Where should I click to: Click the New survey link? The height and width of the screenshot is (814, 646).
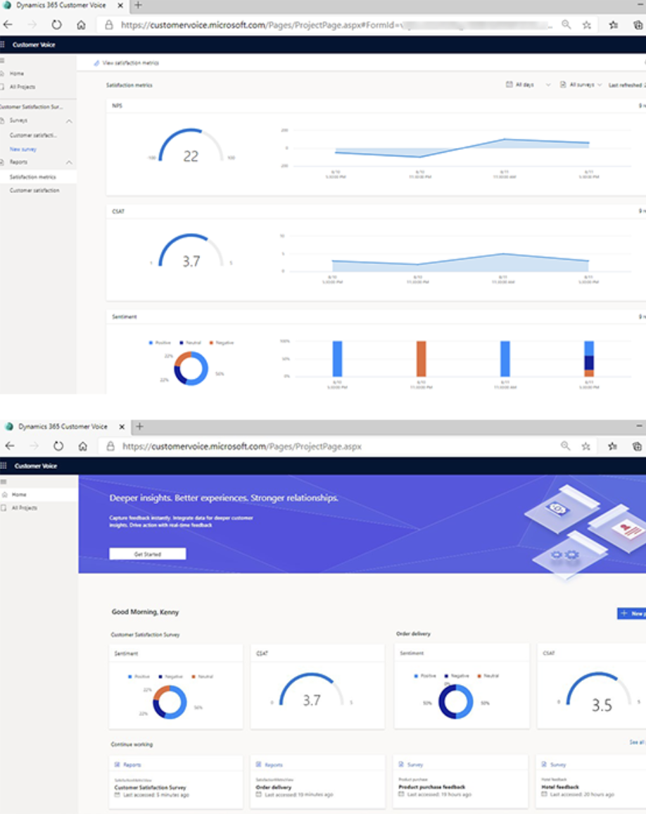point(23,149)
